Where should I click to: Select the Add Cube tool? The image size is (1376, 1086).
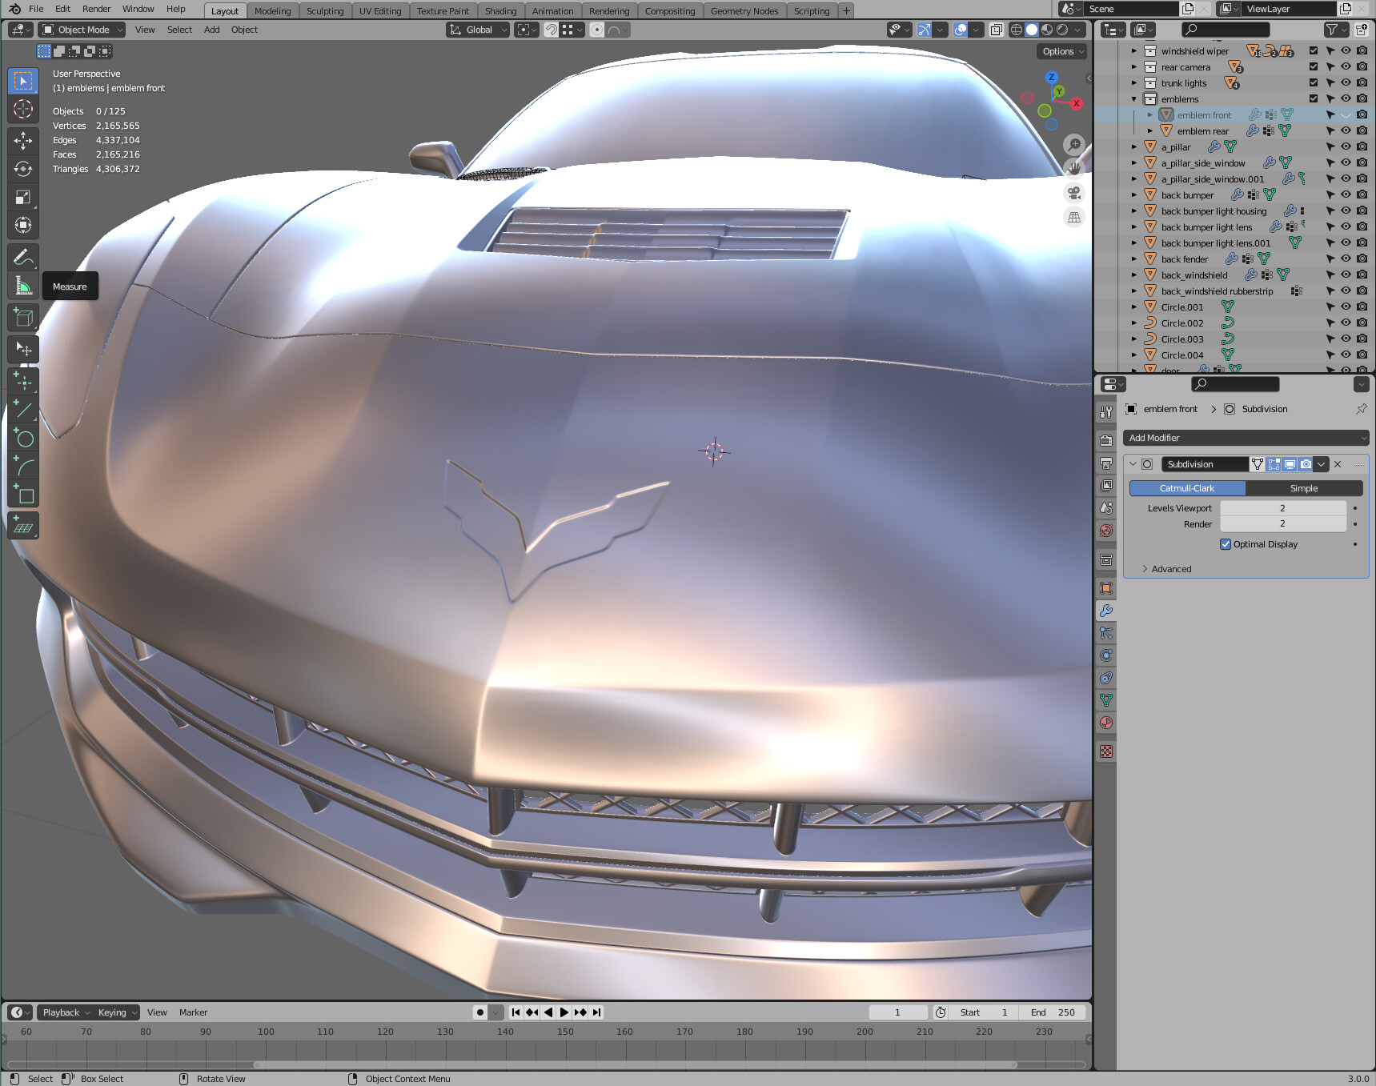click(x=23, y=318)
